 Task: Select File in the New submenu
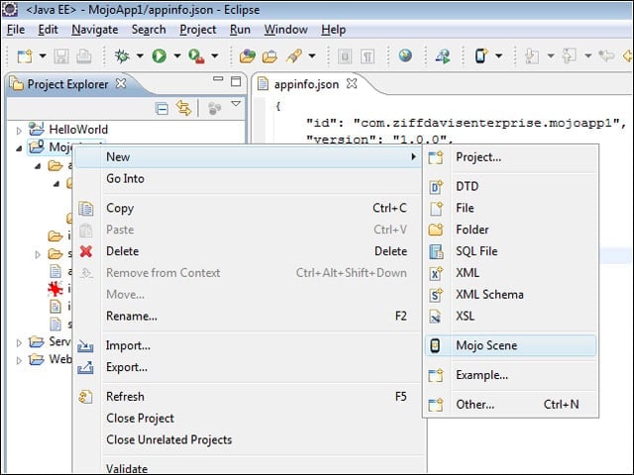pyautogui.click(x=511, y=208)
